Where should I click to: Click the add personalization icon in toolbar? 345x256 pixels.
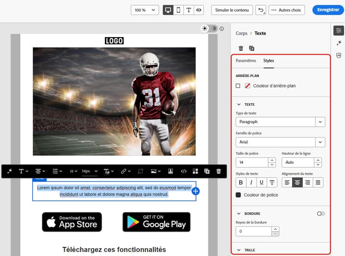tap(171, 171)
